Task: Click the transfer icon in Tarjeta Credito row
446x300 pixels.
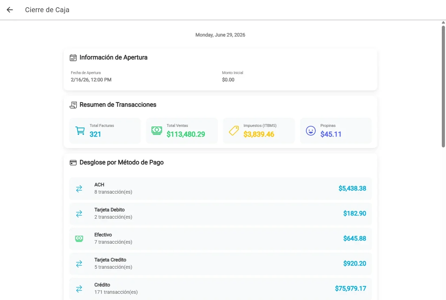Action: click(79, 263)
